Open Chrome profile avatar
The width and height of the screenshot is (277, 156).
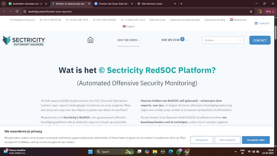coord(260,11)
